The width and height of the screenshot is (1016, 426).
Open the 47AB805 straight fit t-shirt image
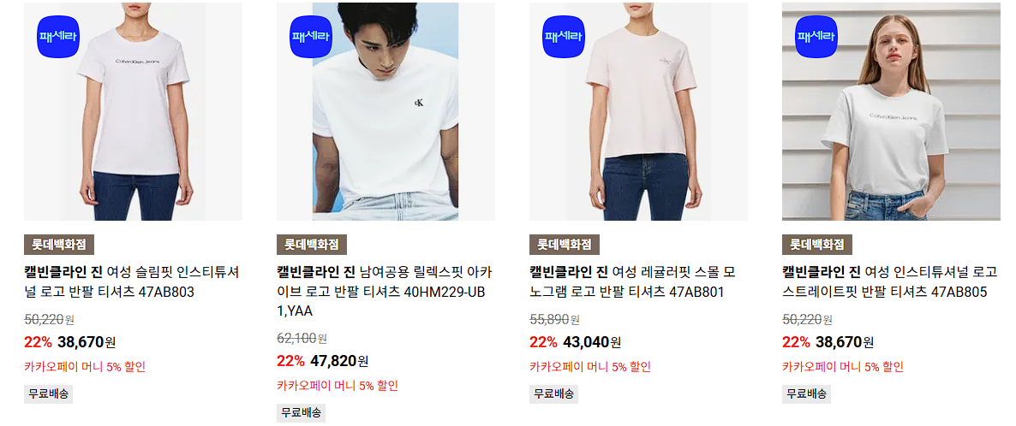(892, 111)
